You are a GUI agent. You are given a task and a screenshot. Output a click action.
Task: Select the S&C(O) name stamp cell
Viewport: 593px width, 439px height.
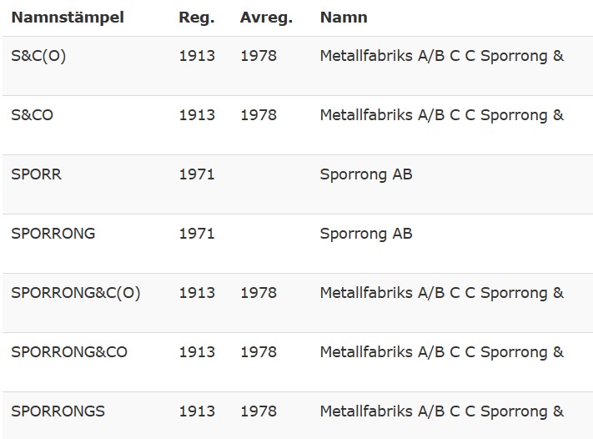38,56
